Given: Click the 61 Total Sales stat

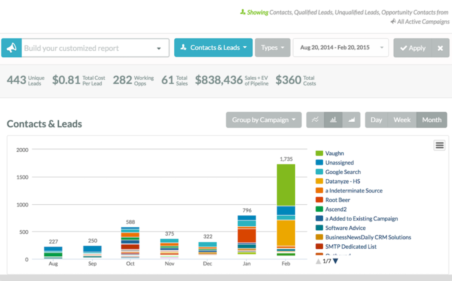Looking at the screenshot, I should 174,80.
